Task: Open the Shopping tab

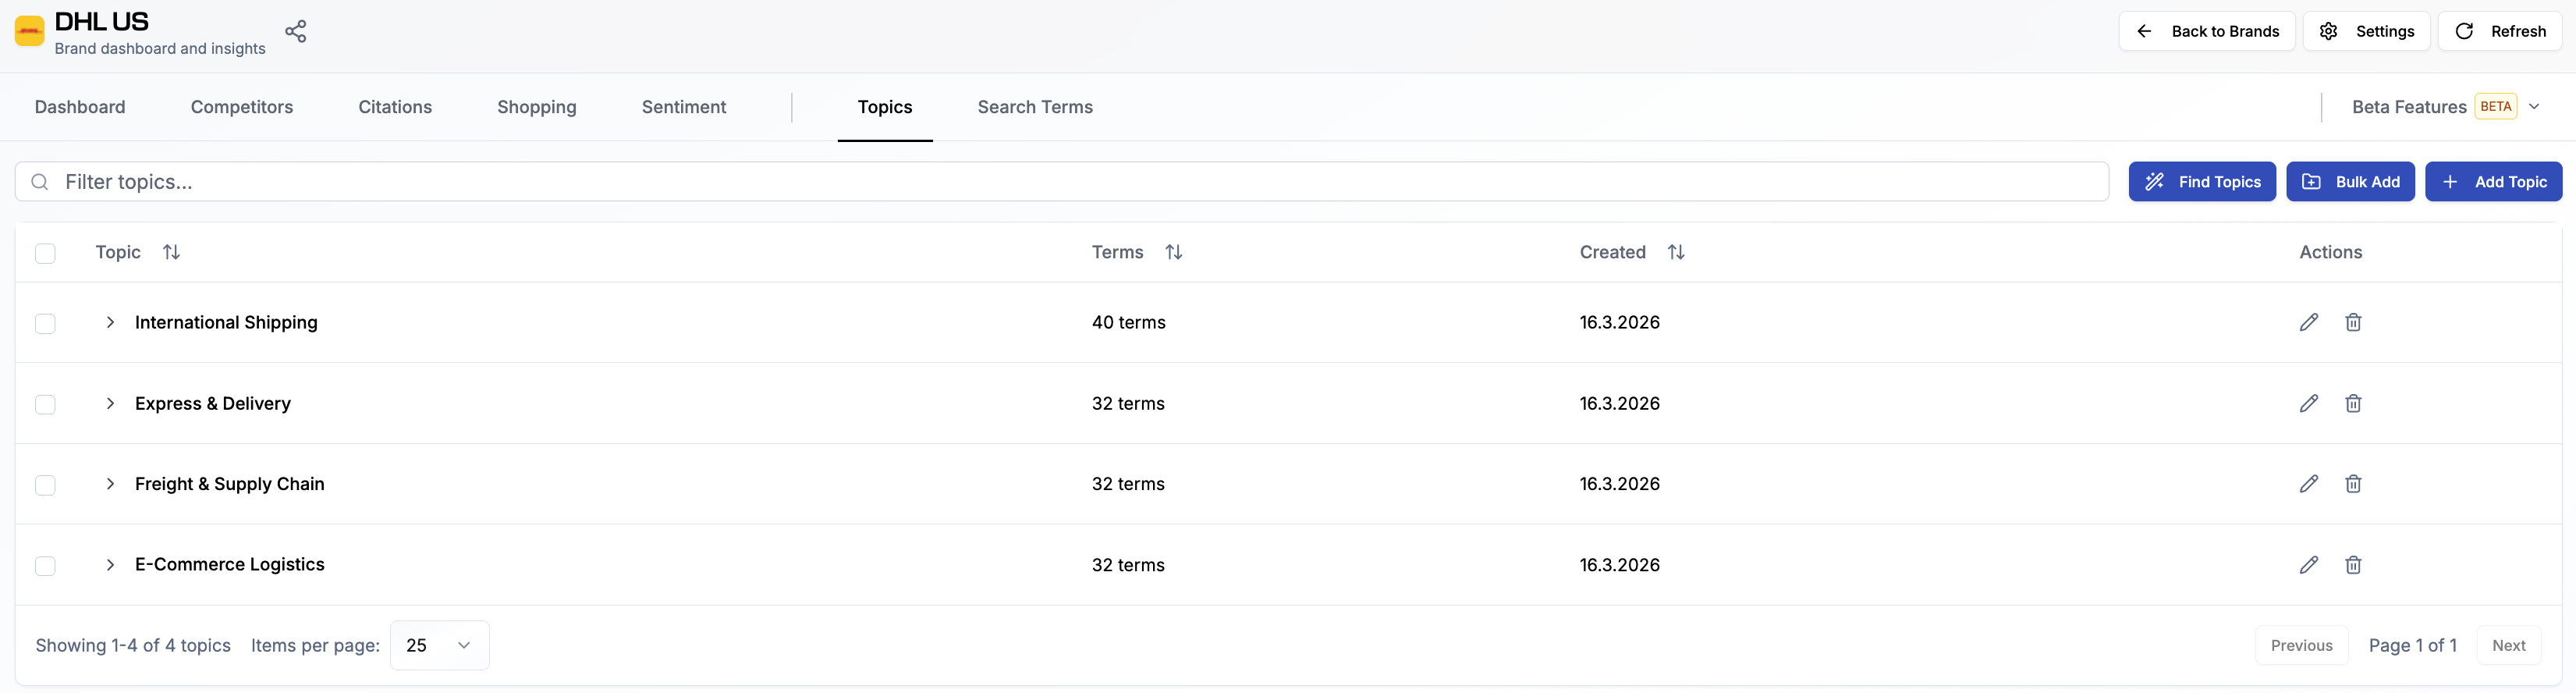Action: pyautogui.click(x=537, y=107)
